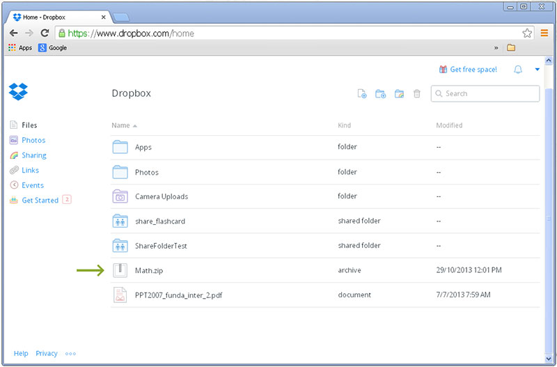Click the Get Started badge count 2
Image resolution: width=557 pixels, height=367 pixels.
point(67,199)
